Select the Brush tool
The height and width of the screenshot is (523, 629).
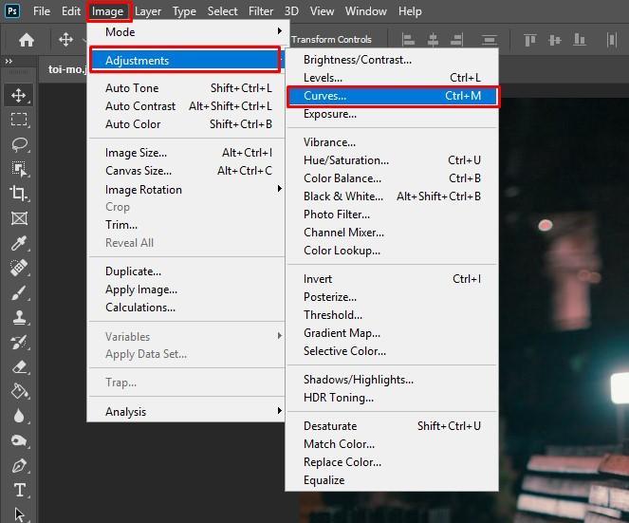(x=19, y=292)
